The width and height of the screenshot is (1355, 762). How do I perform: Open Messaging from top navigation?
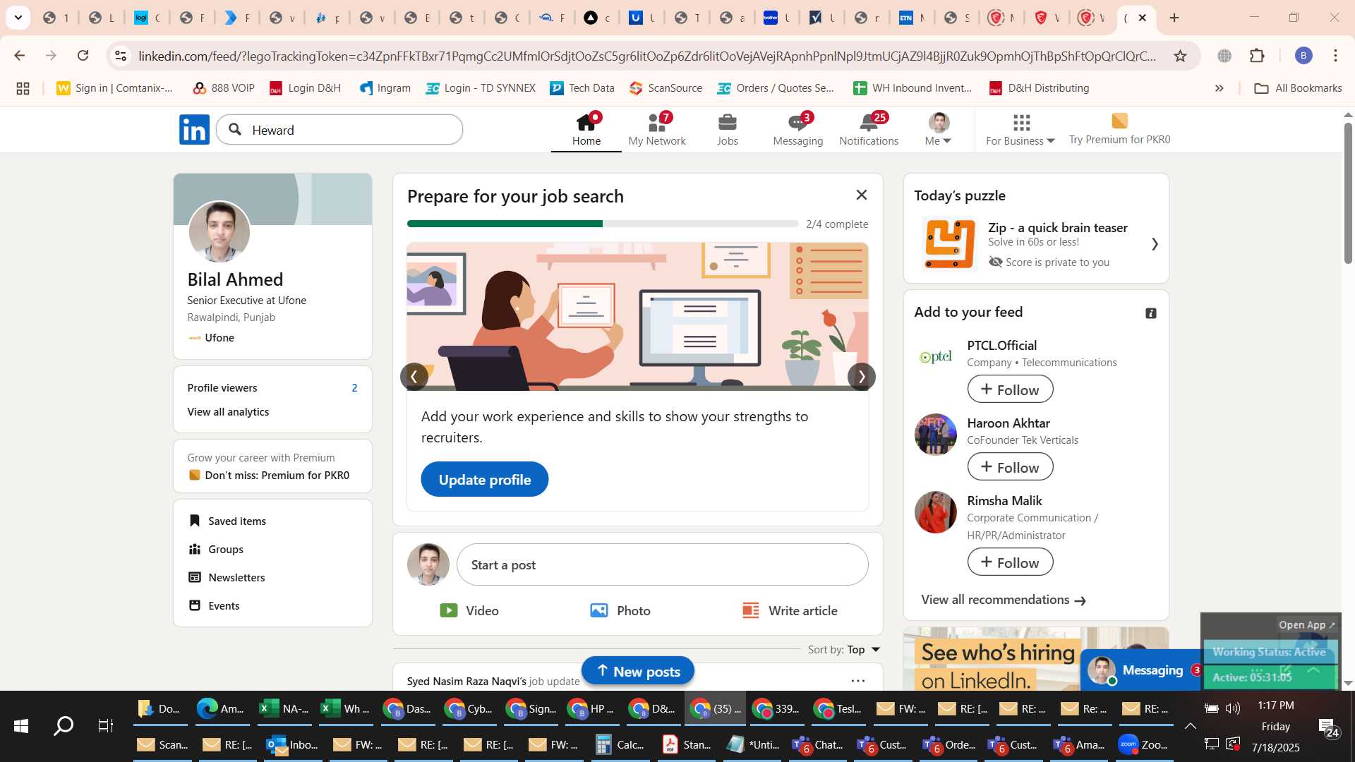tap(797, 130)
